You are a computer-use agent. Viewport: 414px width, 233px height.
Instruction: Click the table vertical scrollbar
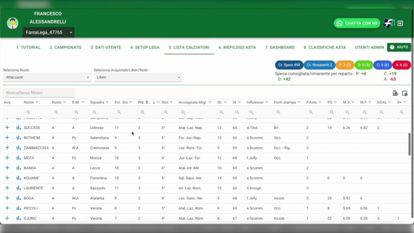tap(410, 144)
